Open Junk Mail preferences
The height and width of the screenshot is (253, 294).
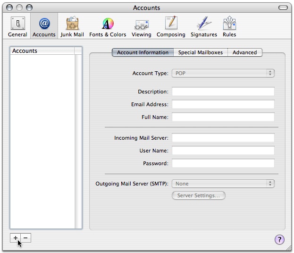[x=72, y=26]
